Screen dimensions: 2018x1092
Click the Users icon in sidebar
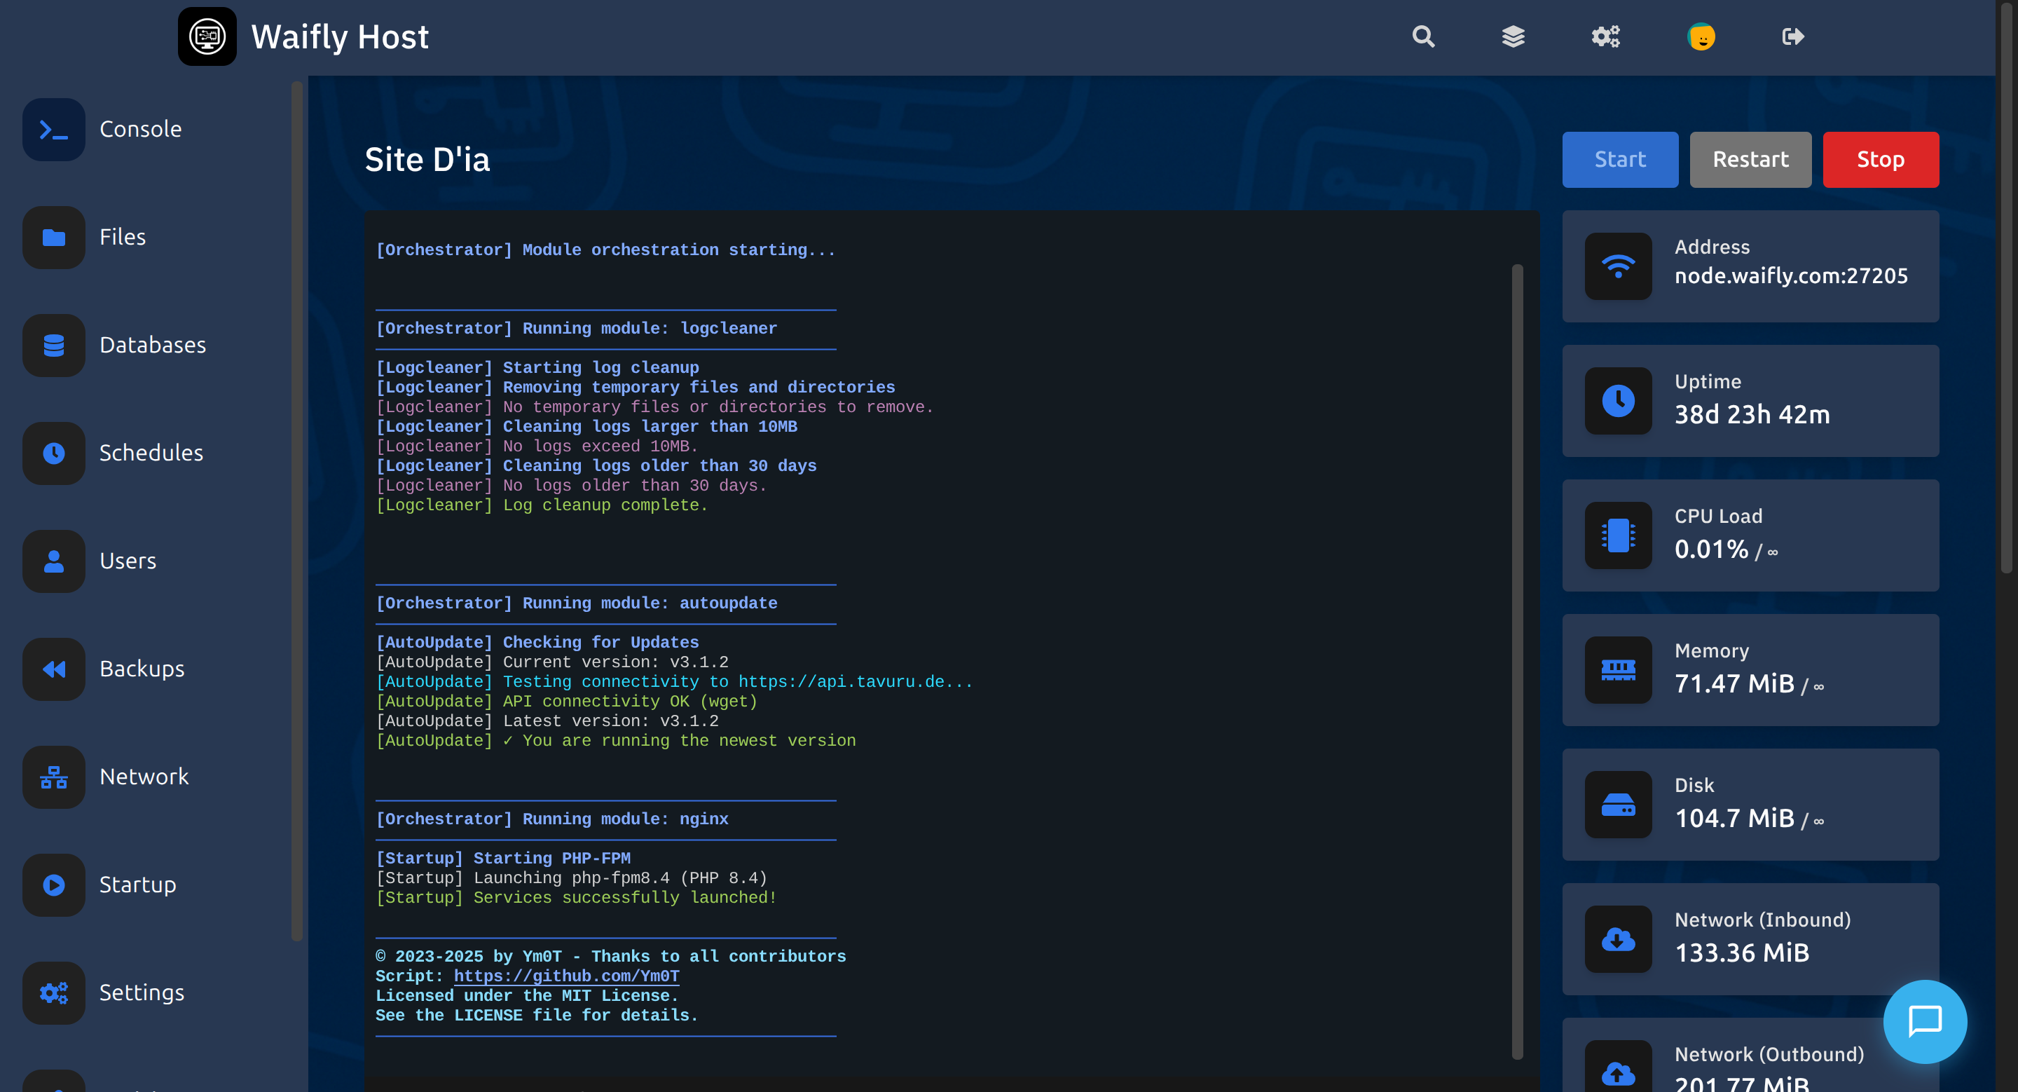pos(53,561)
